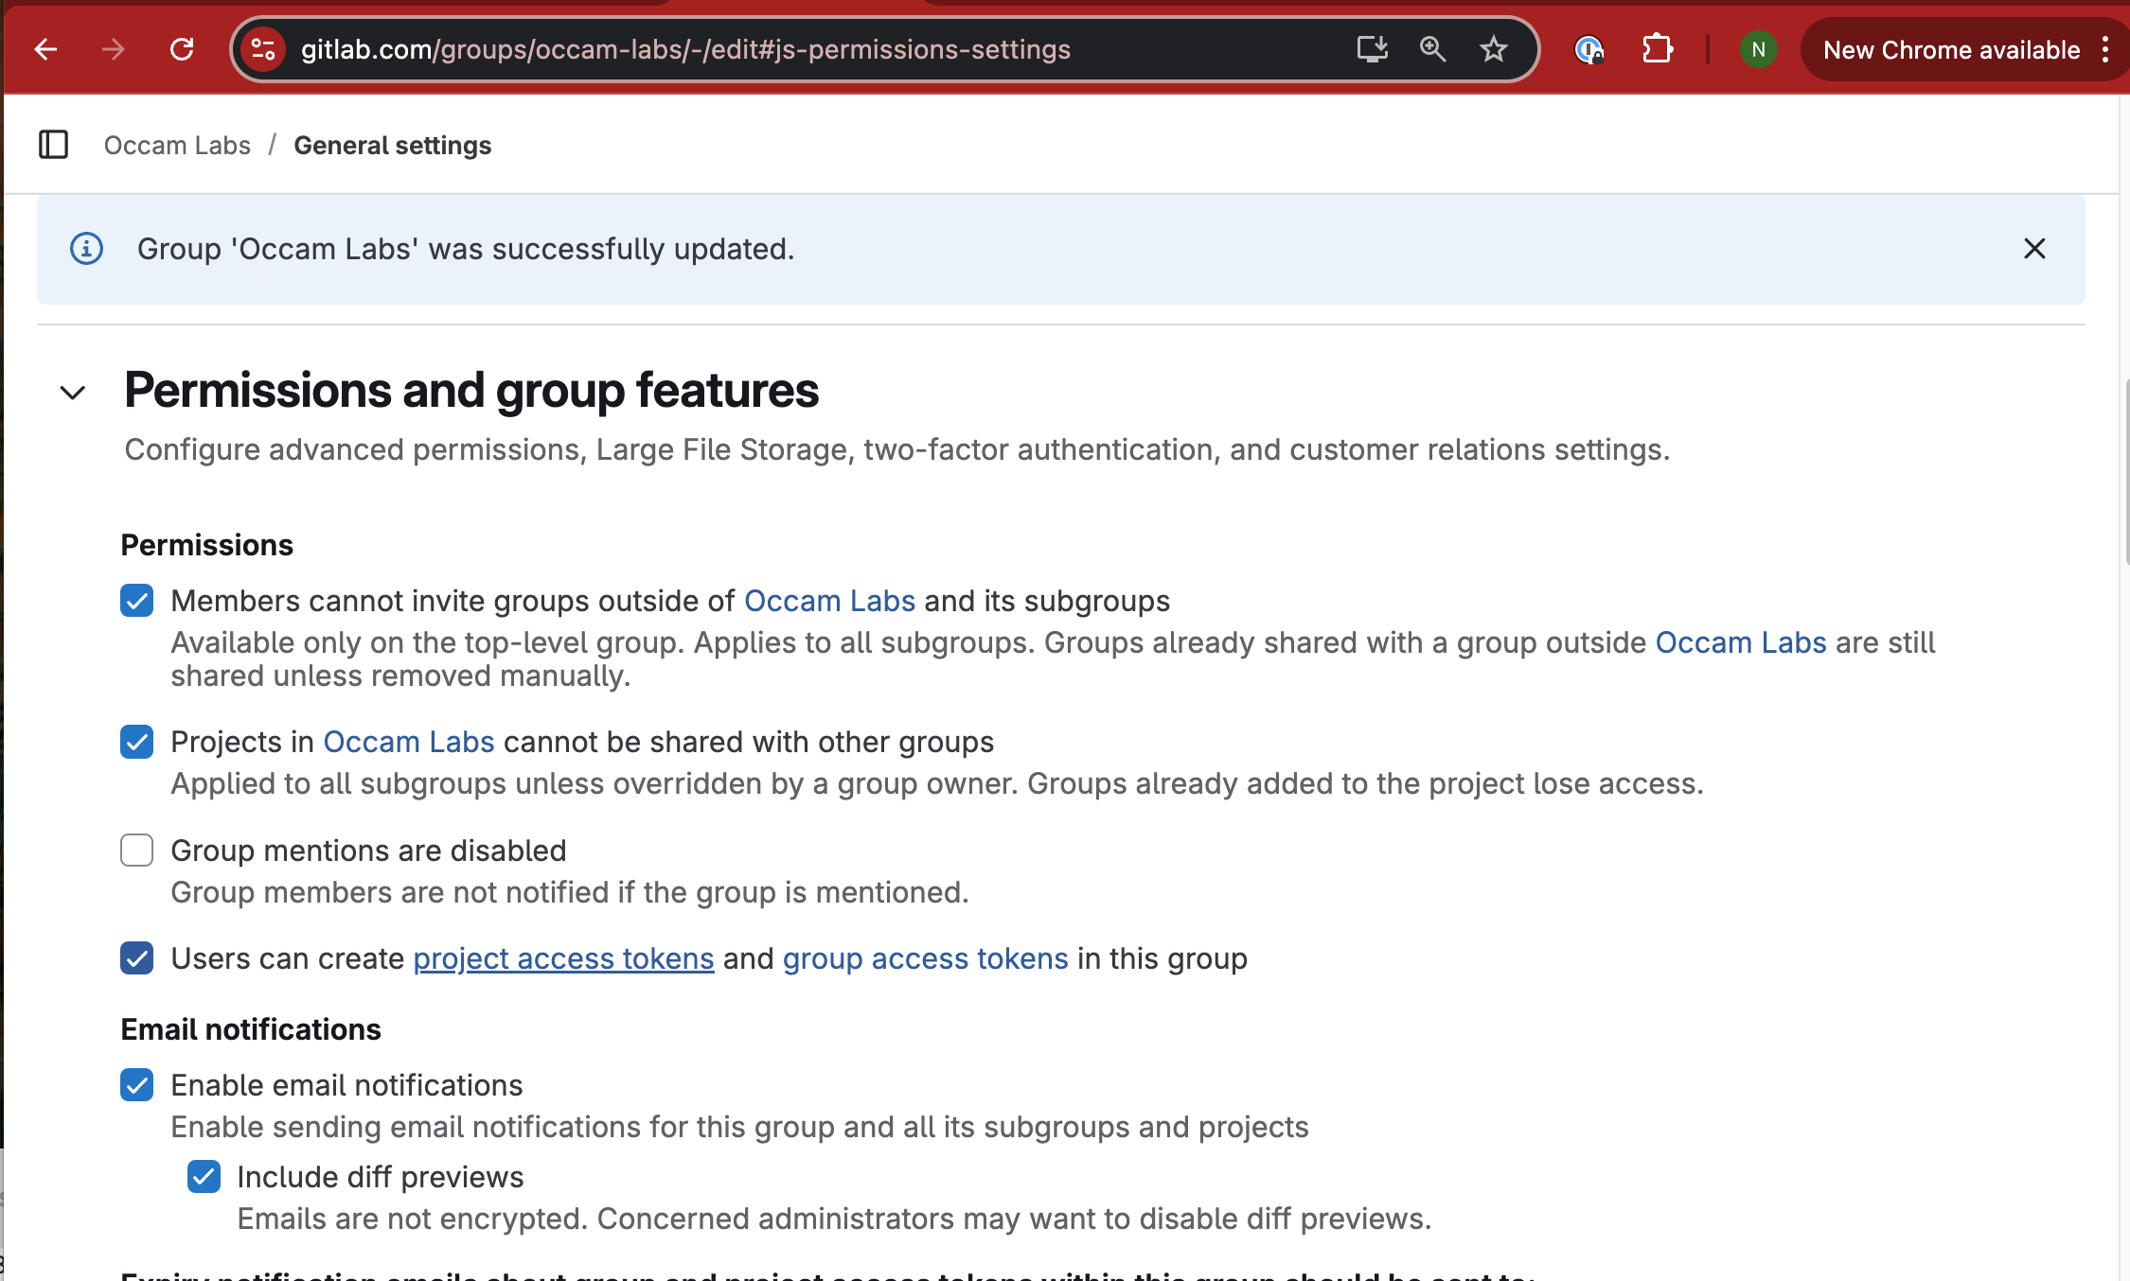Open the browser Extensions puzzle icon
The height and width of the screenshot is (1281, 2130).
tap(1657, 49)
